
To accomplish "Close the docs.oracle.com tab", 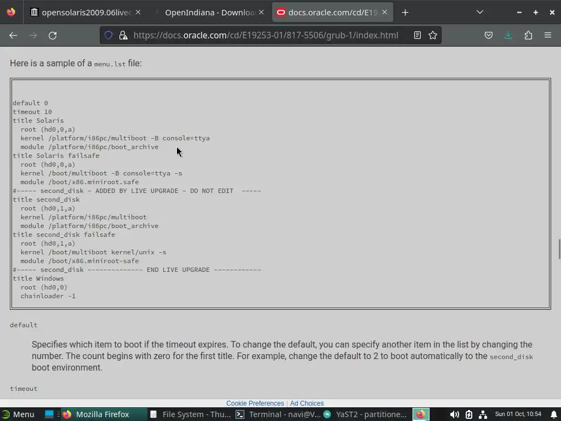I will tap(385, 13).
